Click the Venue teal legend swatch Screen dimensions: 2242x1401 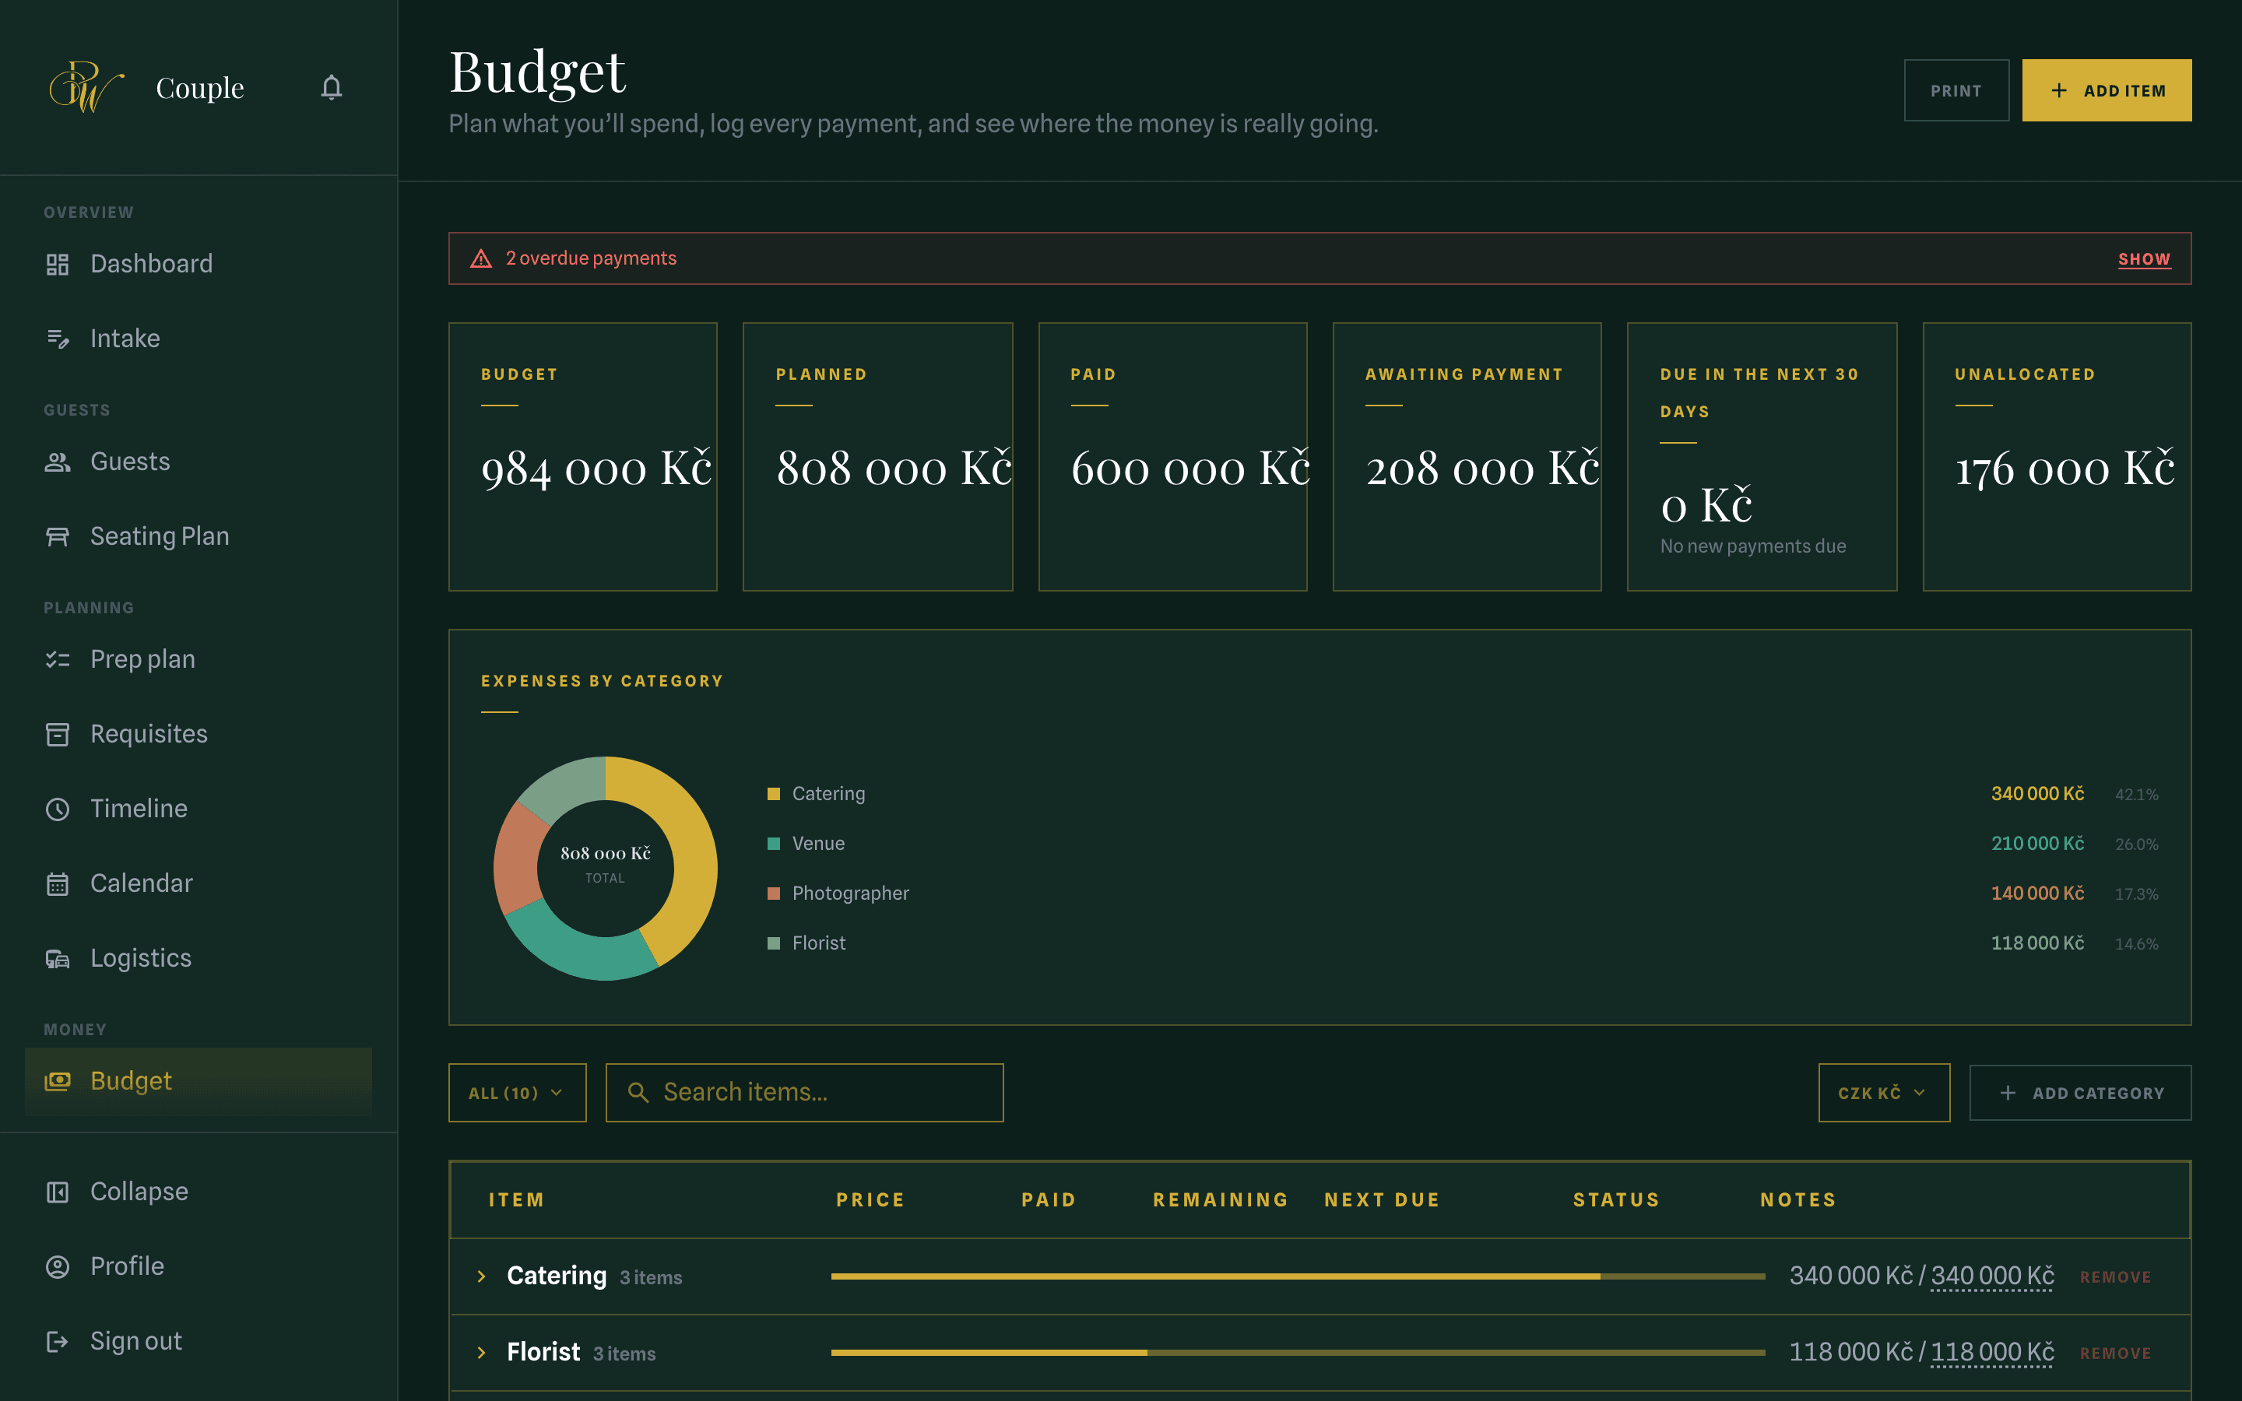point(774,843)
